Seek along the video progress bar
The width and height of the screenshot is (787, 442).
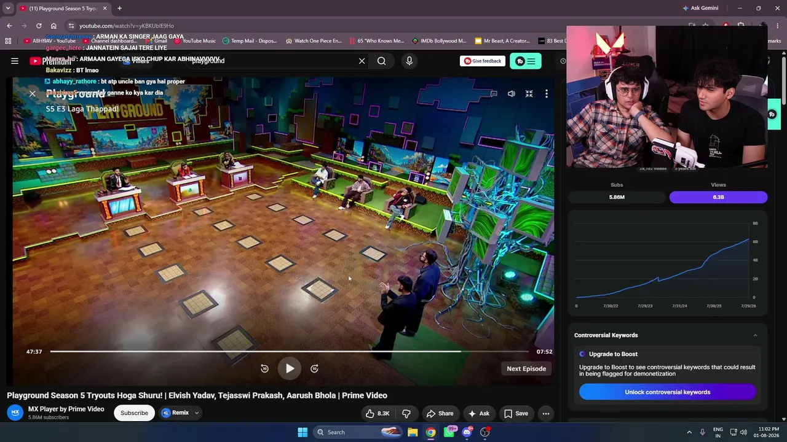[289, 352]
